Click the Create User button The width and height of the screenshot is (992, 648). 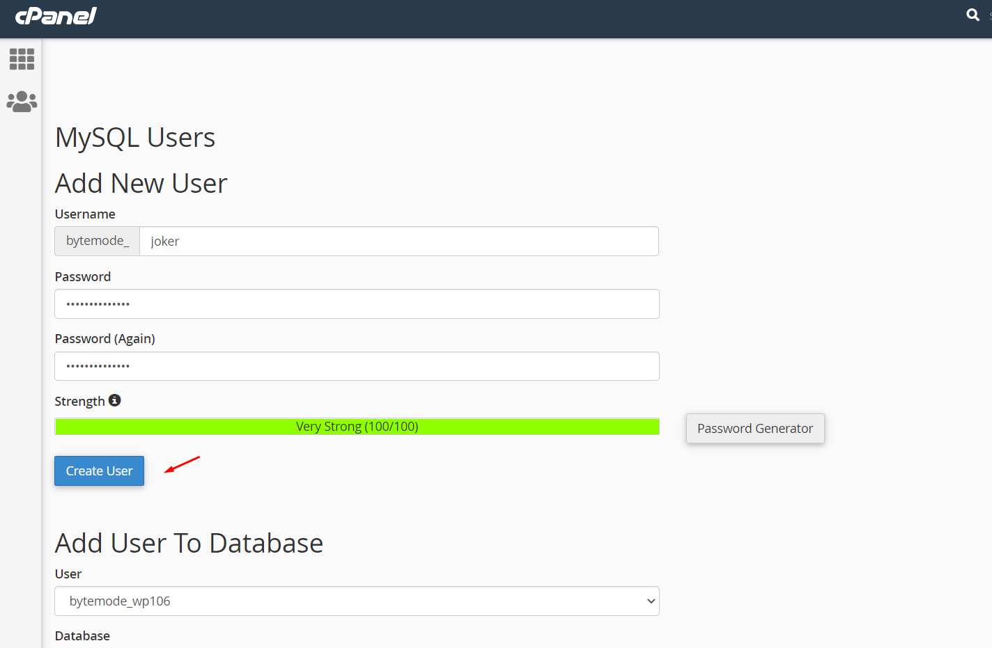tap(99, 471)
